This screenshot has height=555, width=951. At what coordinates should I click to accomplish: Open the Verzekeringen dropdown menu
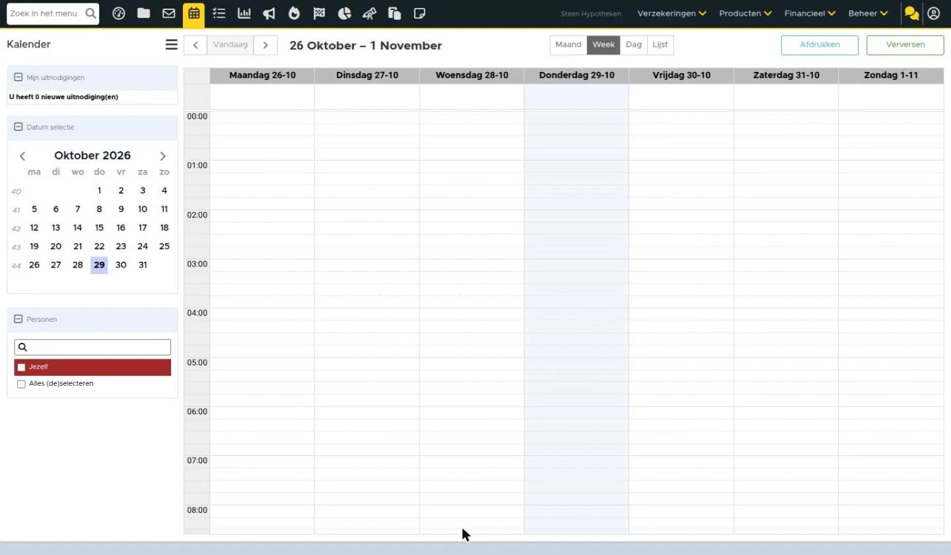672,13
